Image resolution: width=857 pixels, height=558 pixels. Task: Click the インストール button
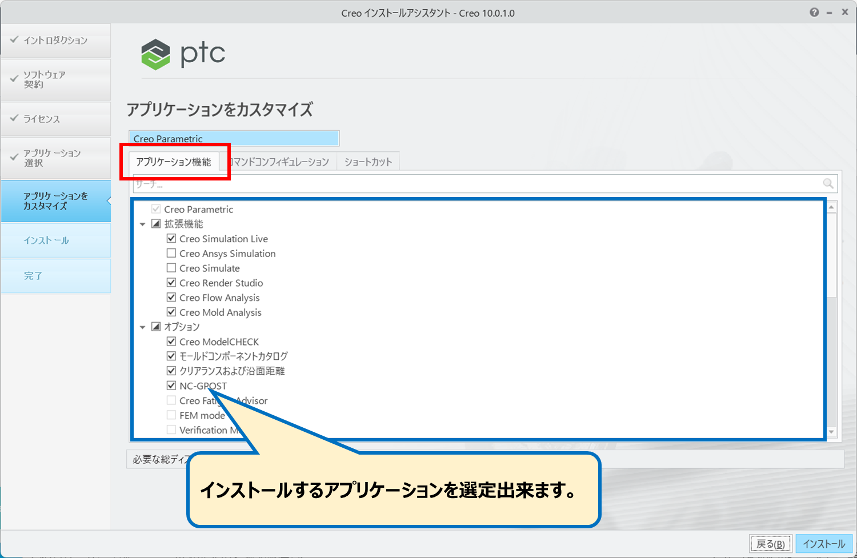pos(823,544)
